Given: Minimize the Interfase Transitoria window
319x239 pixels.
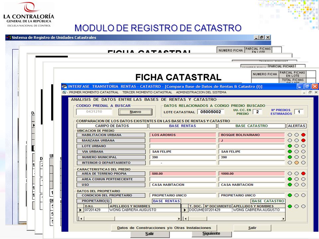Looking at the screenshot, I should click(x=300, y=86).
